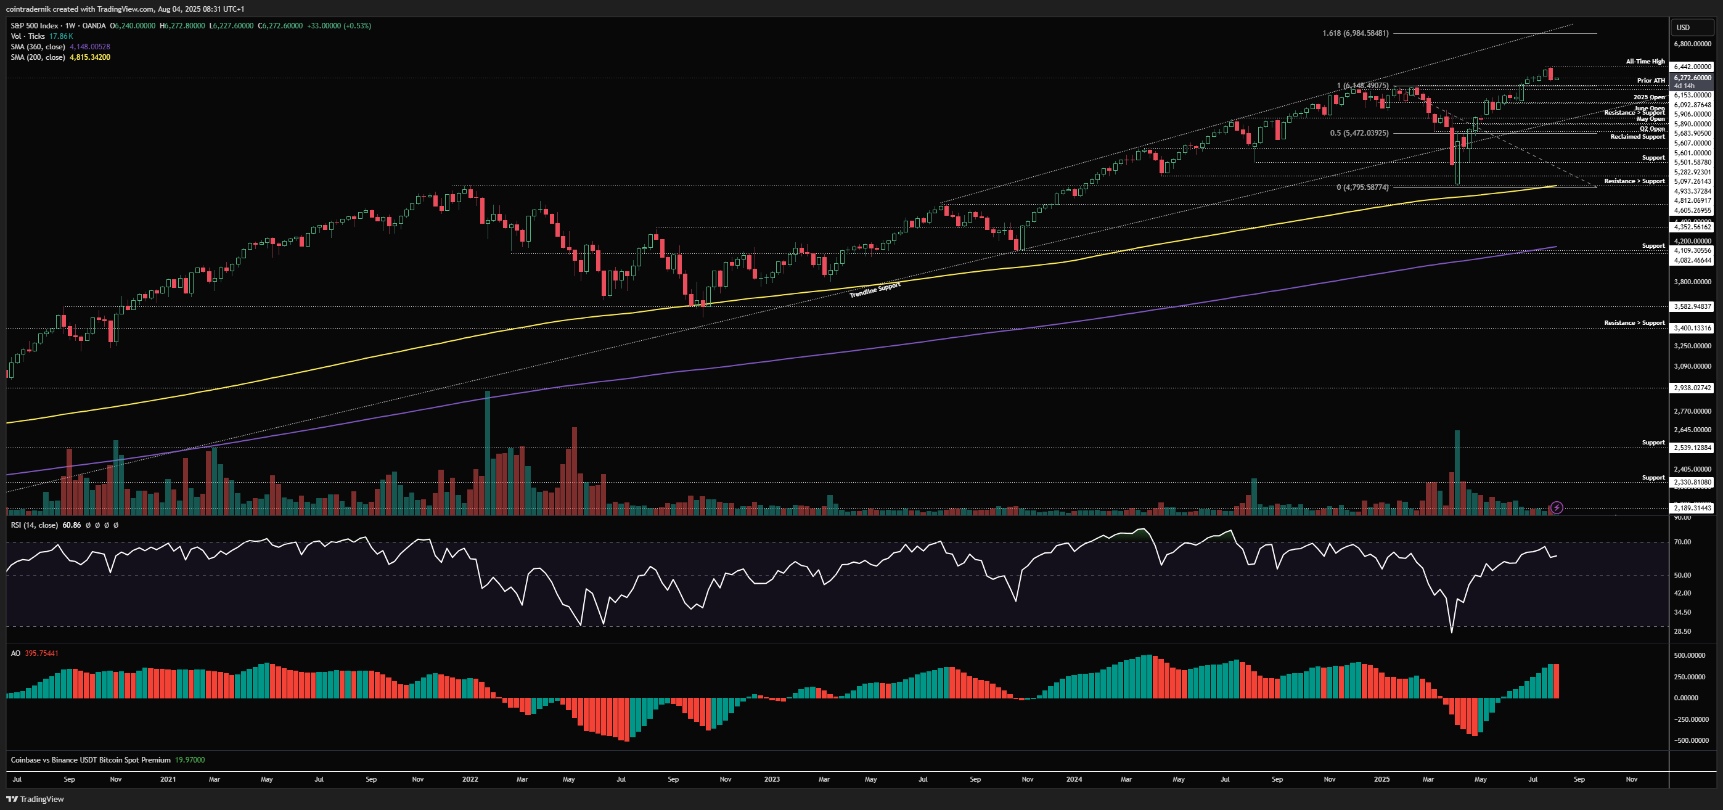Click the AO reading 395.75441
1723x810 pixels.
[41, 653]
